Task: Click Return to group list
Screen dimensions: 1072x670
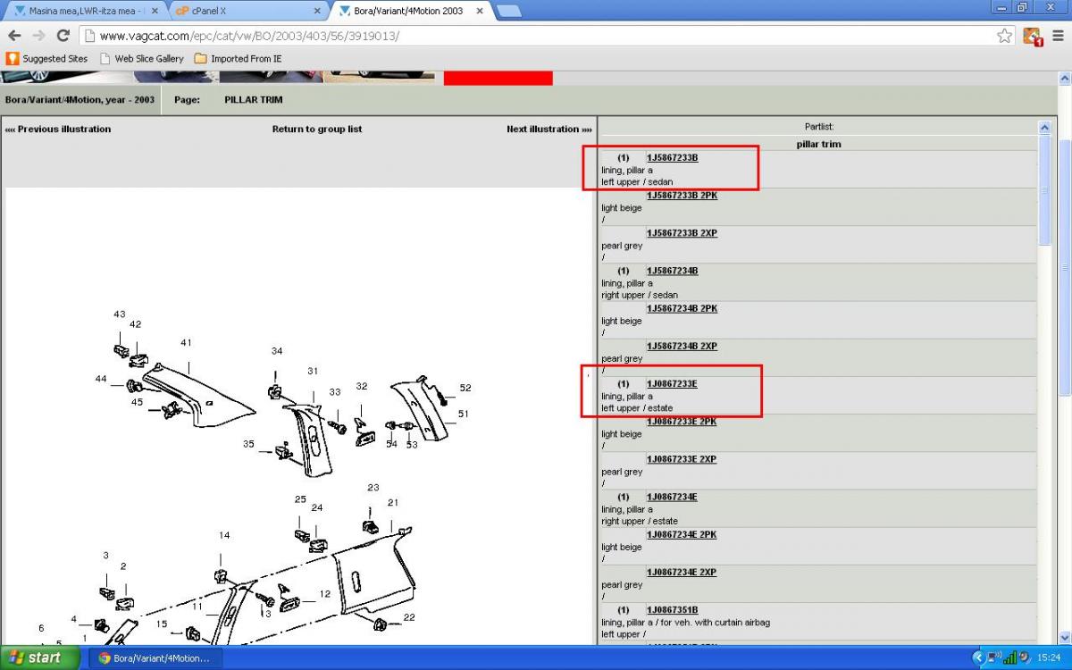Action: pyautogui.click(x=317, y=130)
